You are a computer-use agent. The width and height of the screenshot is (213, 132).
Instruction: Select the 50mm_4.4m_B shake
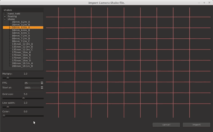(21, 30)
